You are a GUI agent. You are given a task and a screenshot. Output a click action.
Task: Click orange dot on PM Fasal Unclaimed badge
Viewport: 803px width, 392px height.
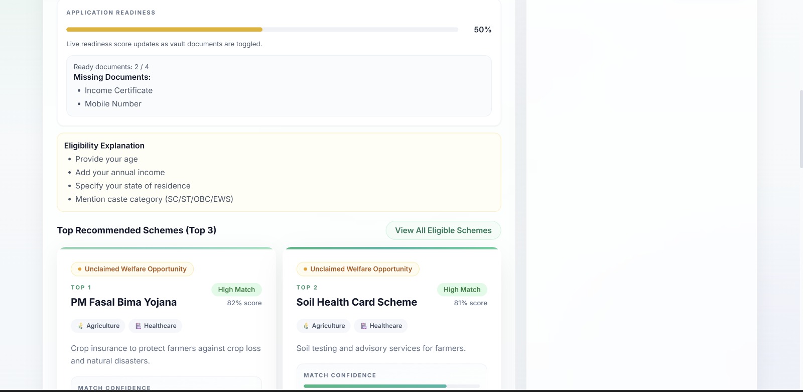(x=80, y=269)
